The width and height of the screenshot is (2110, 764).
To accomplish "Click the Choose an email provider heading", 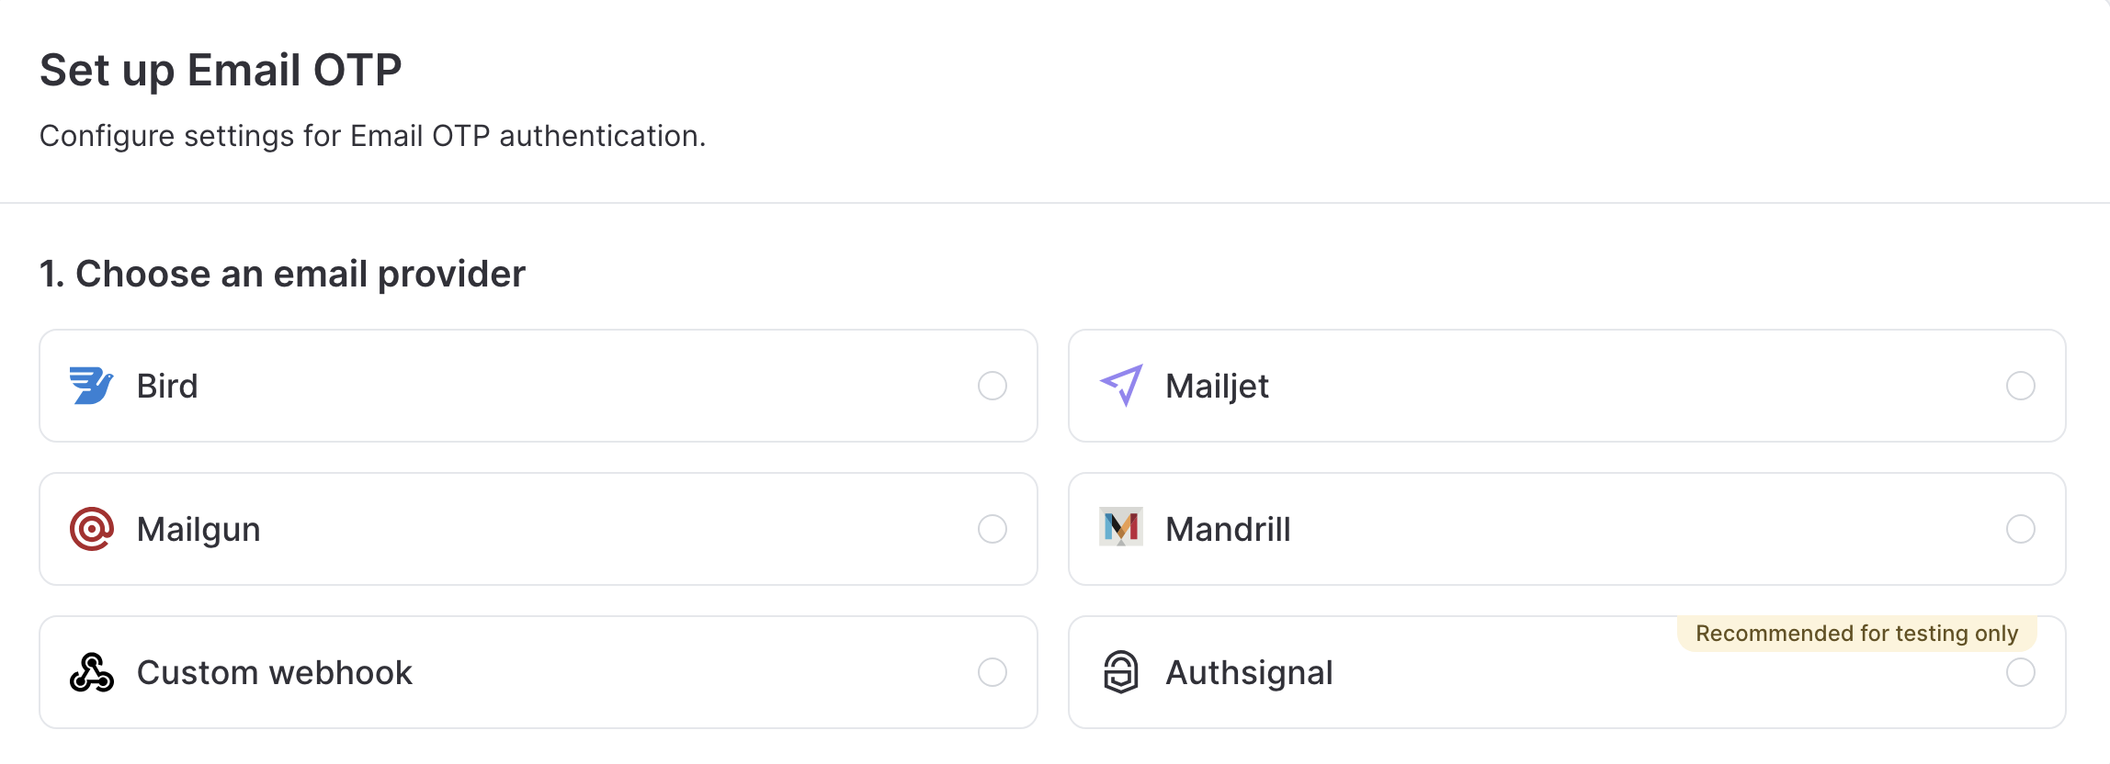I will coord(282,274).
